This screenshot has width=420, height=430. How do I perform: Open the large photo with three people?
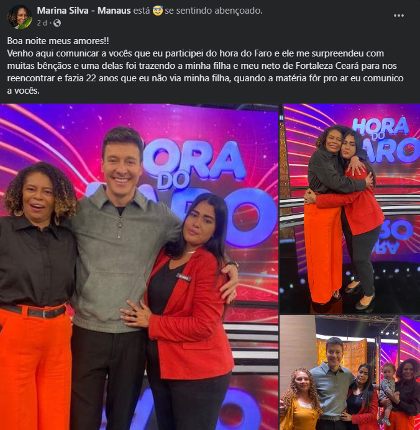139,267
